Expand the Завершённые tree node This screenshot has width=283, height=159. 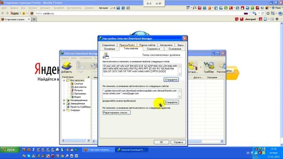coord(64,104)
